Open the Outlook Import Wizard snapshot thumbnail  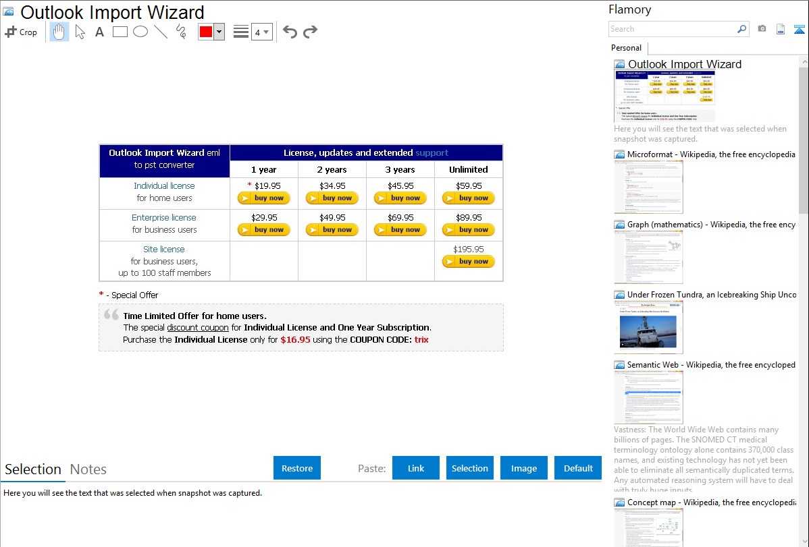(x=664, y=96)
